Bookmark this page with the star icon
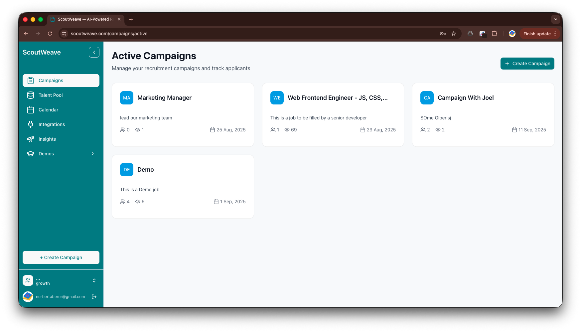The image size is (581, 332). pos(454,34)
